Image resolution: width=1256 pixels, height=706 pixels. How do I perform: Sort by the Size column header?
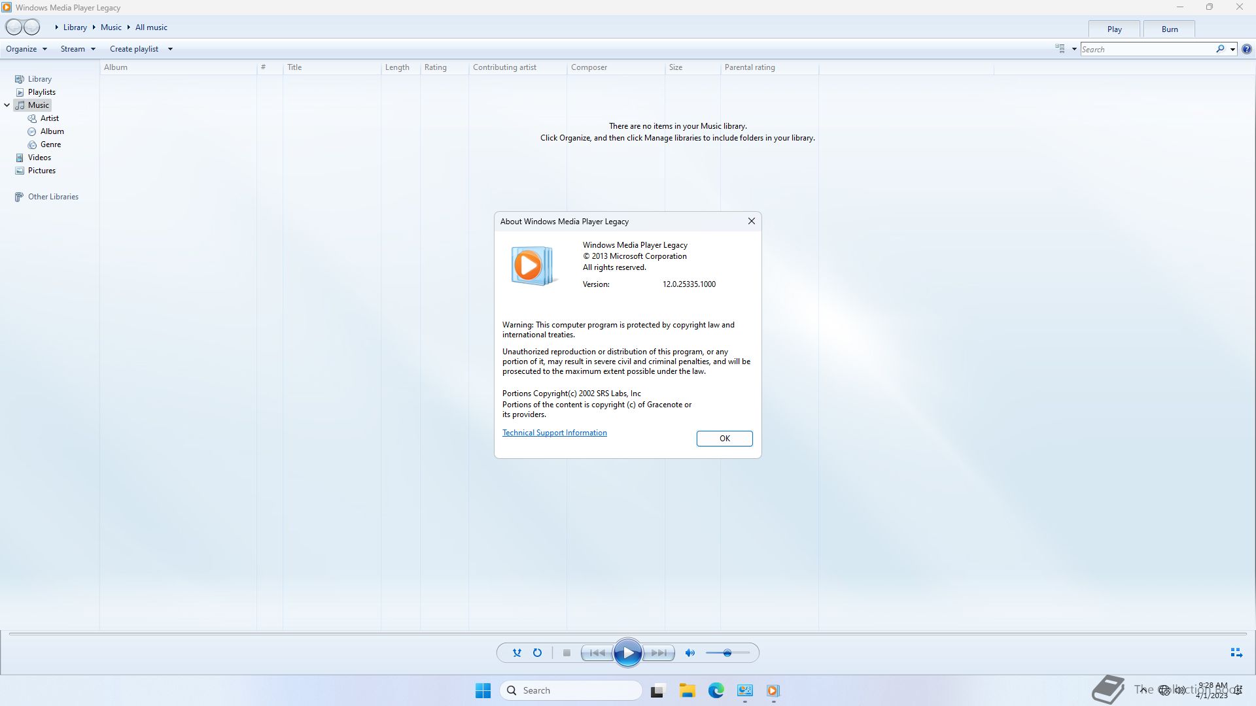[x=692, y=67]
